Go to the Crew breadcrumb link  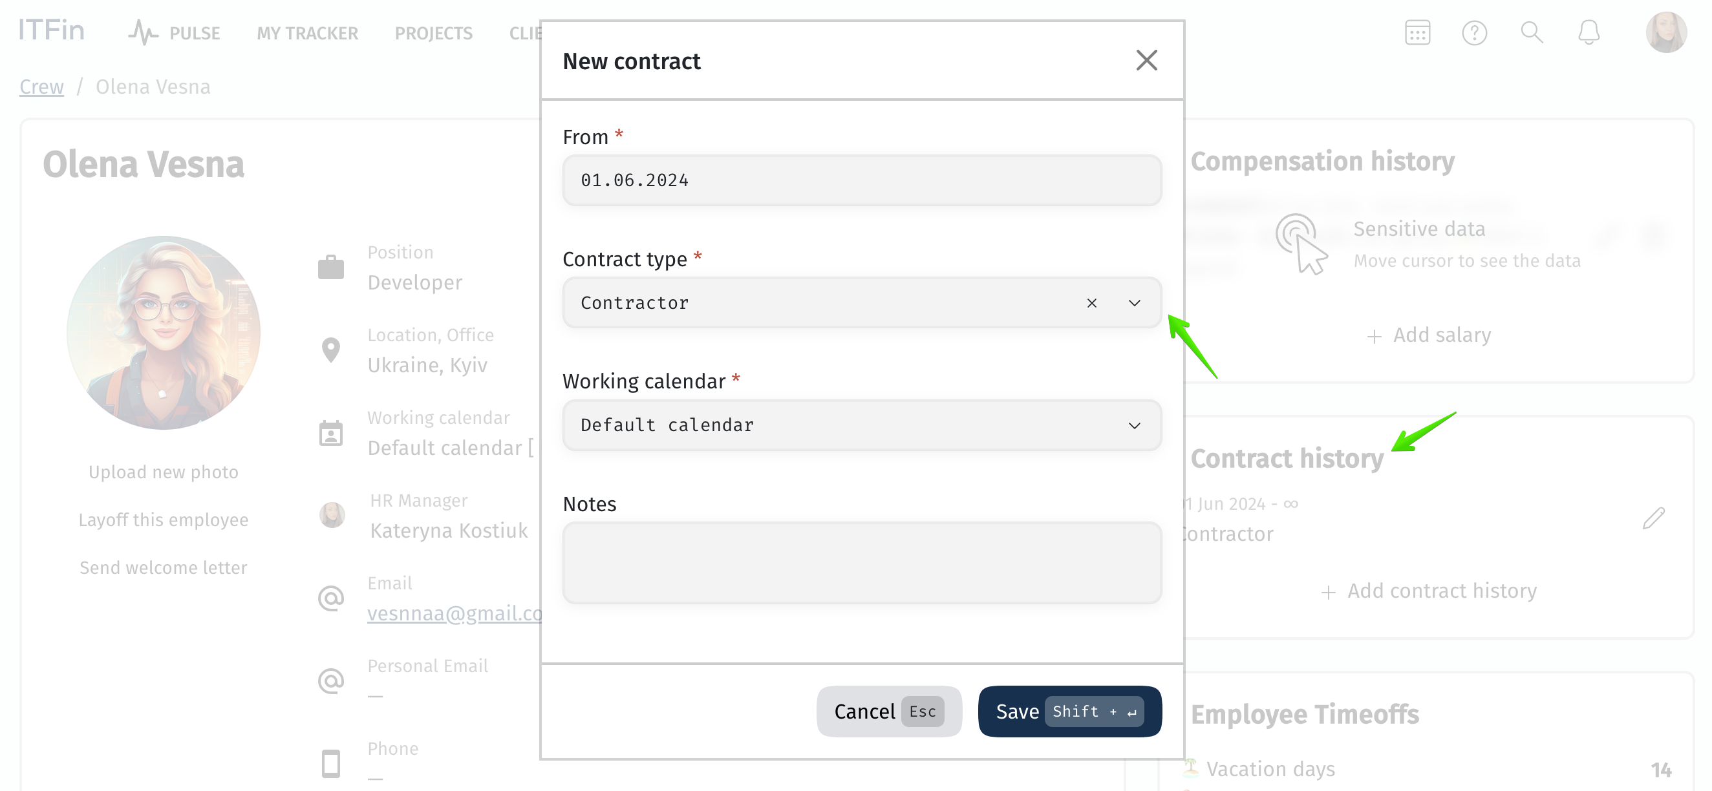41,87
